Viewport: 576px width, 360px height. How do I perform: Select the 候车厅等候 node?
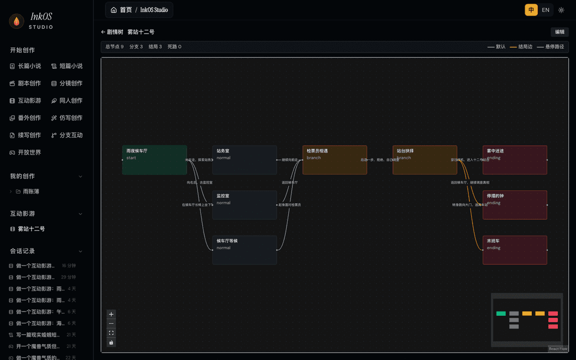(244, 250)
